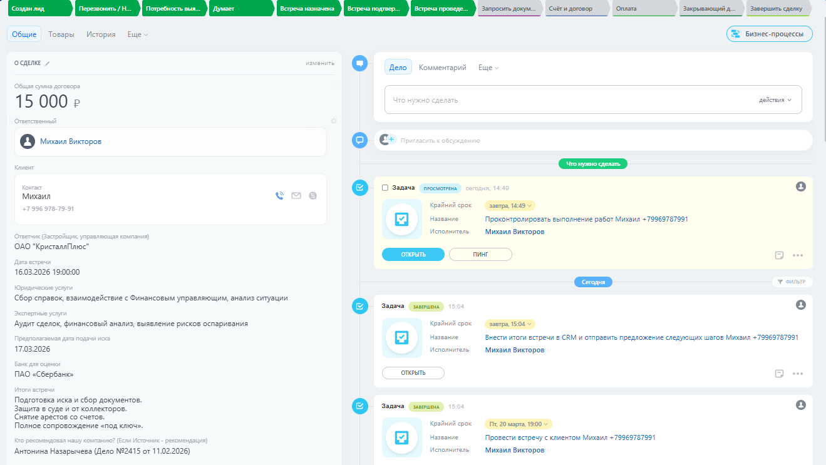Open Михаил Викторов responsible profile link
Viewport: 826px width, 465px height.
point(71,141)
